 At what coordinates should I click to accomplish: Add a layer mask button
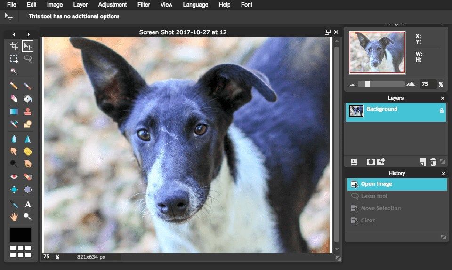371,162
